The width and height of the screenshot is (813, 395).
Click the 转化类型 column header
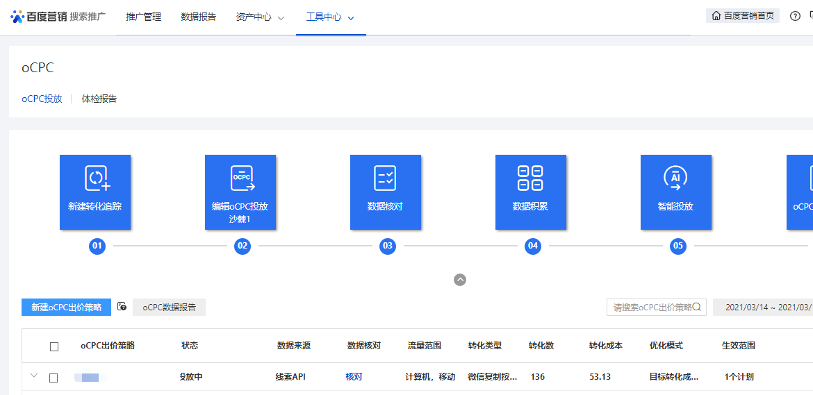click(485, 346)
